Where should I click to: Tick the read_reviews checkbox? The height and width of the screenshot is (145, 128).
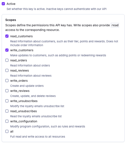click(x=7, y=70)
